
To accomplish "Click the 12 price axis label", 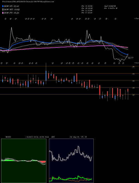I will (x=133, y=95).
